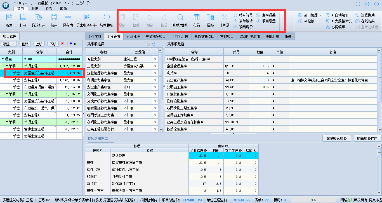
Task: Click the blue flag marker icon
Action: coord(71,44)
